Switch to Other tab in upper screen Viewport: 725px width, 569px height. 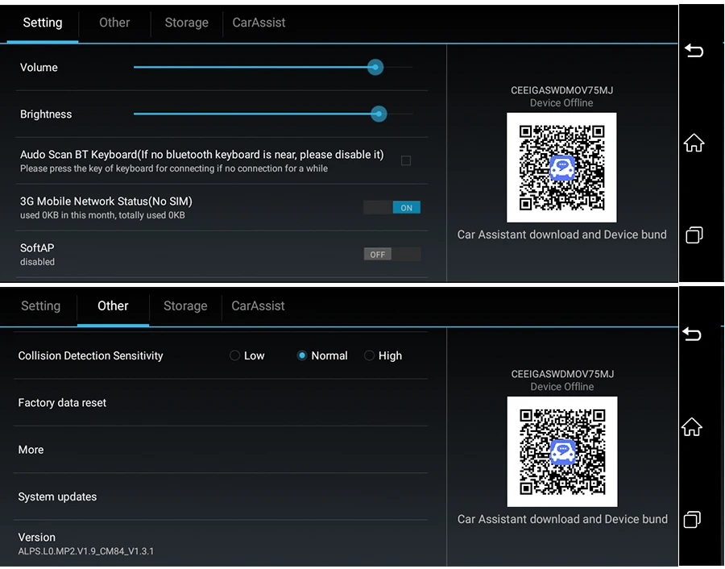(114, 23)
